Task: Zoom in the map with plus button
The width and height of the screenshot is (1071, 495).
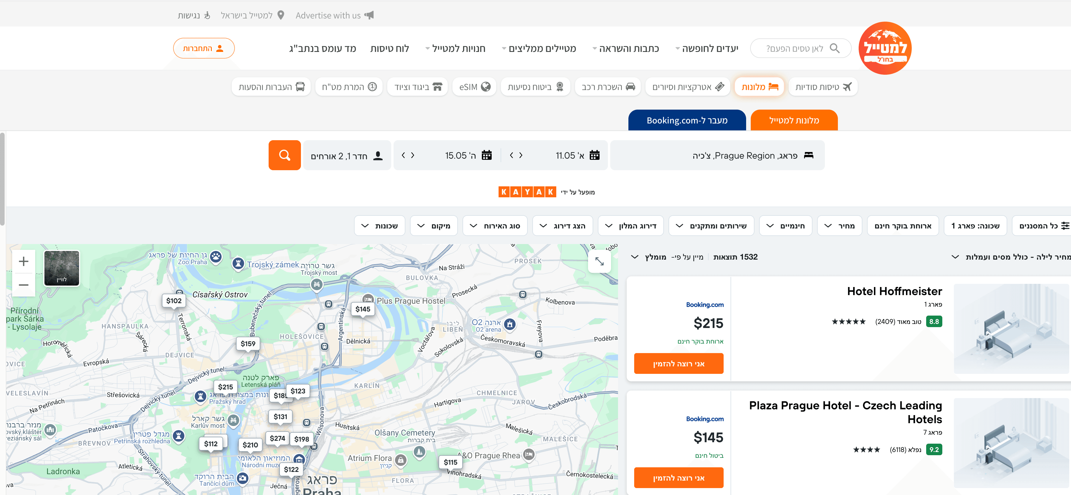Action: (24, 261)
